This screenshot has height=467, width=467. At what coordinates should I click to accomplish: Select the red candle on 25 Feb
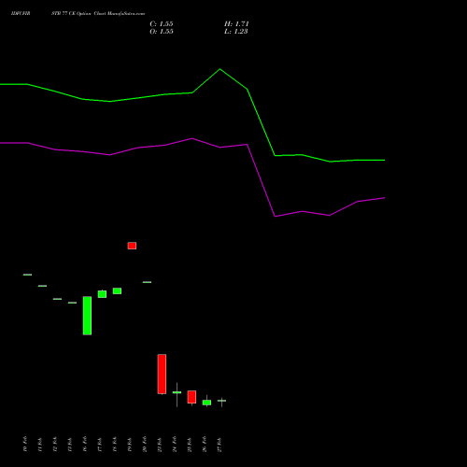pos(191,397)
